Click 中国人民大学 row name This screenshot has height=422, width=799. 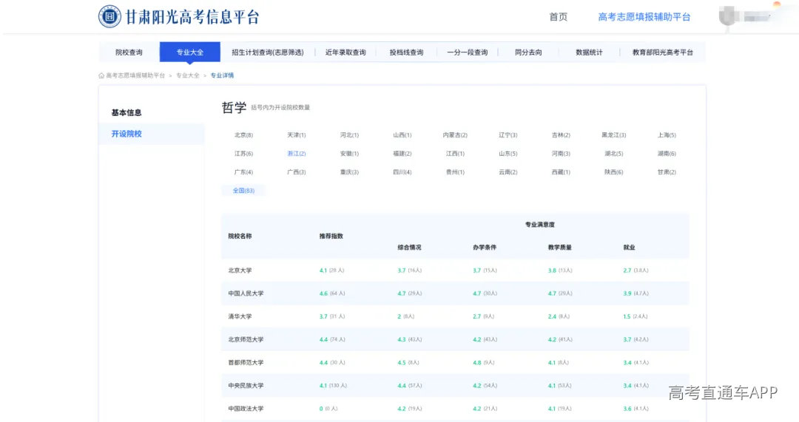coord(246,293)
